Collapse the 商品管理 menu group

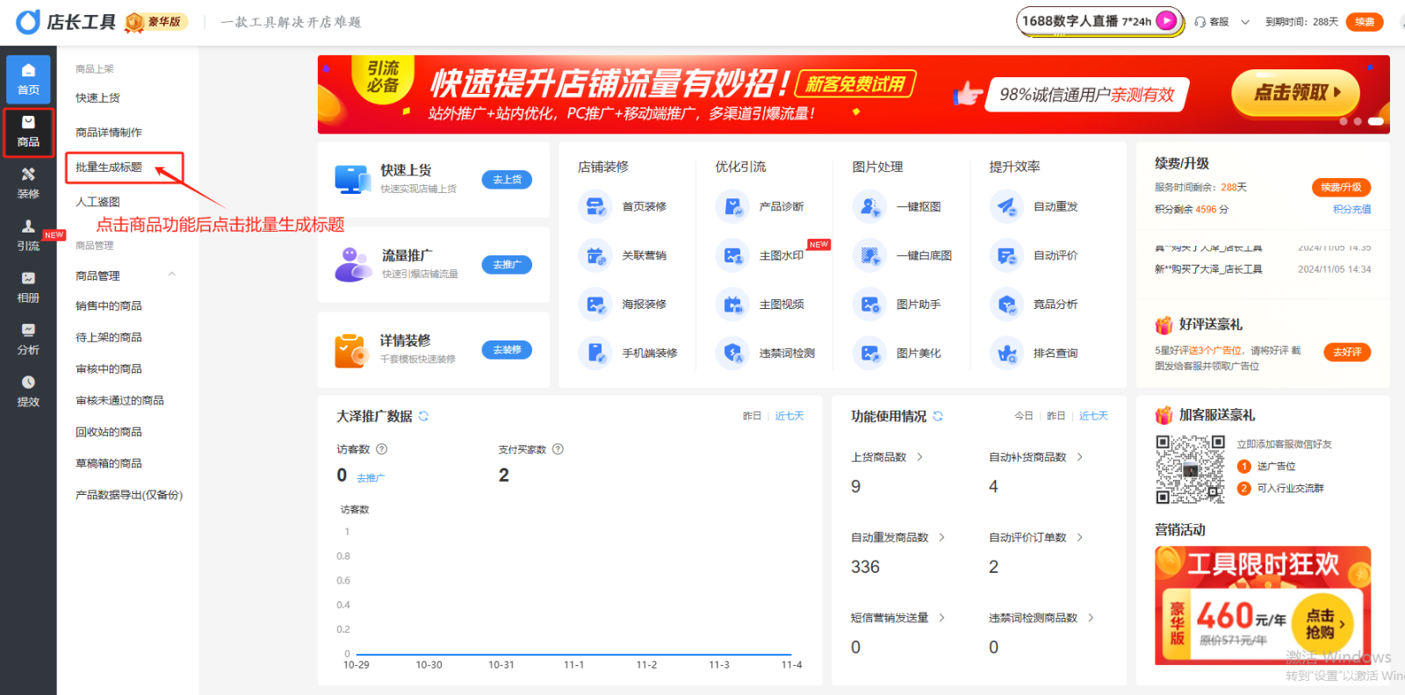tap(172, 275)
